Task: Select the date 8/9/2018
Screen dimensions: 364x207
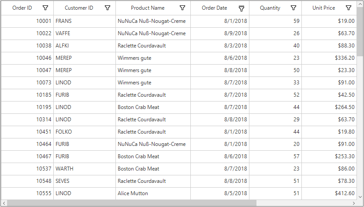Action: tap(220, 33)
